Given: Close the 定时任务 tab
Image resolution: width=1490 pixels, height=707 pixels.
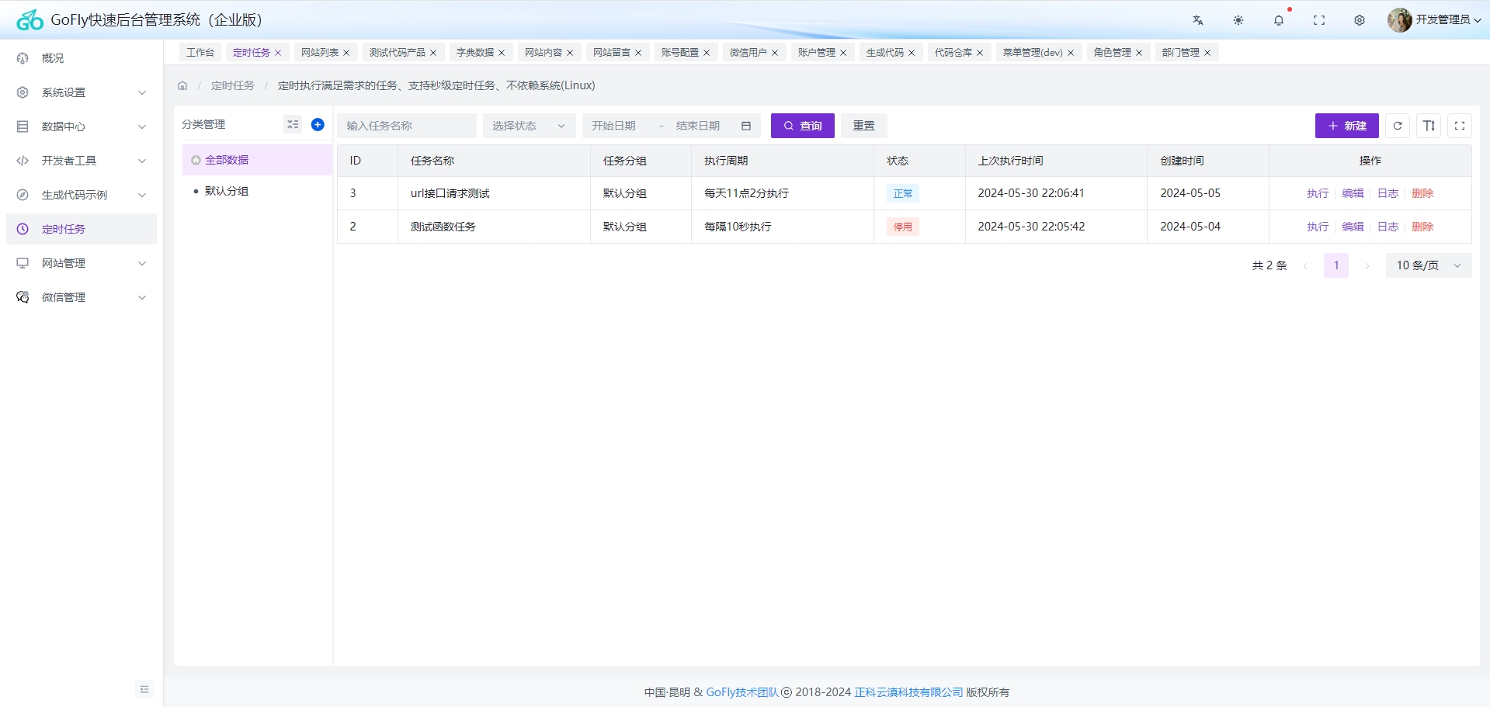Looking at the screenshot, I should [x=278, y=53].
